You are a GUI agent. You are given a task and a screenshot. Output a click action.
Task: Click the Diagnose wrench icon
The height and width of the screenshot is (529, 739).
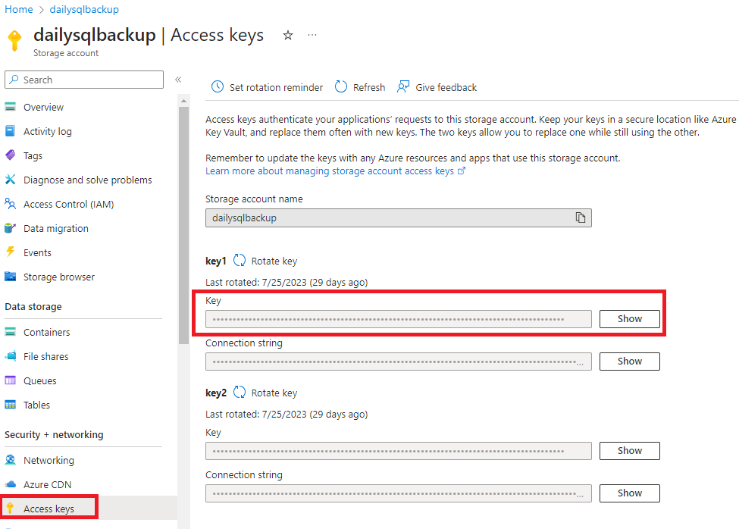point(11,180)
